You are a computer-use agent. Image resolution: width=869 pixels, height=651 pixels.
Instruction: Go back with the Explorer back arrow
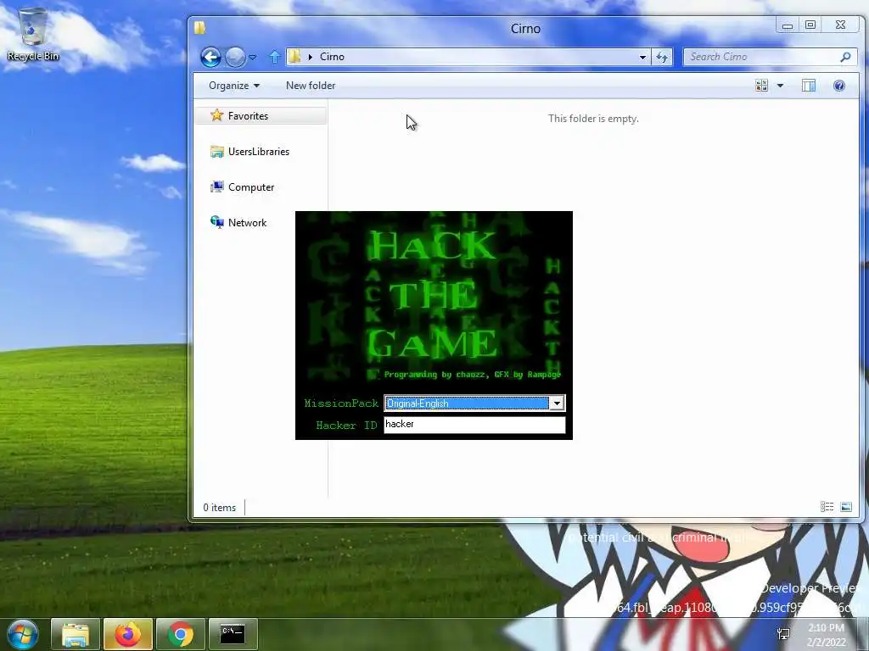click(x=210, y=57)
